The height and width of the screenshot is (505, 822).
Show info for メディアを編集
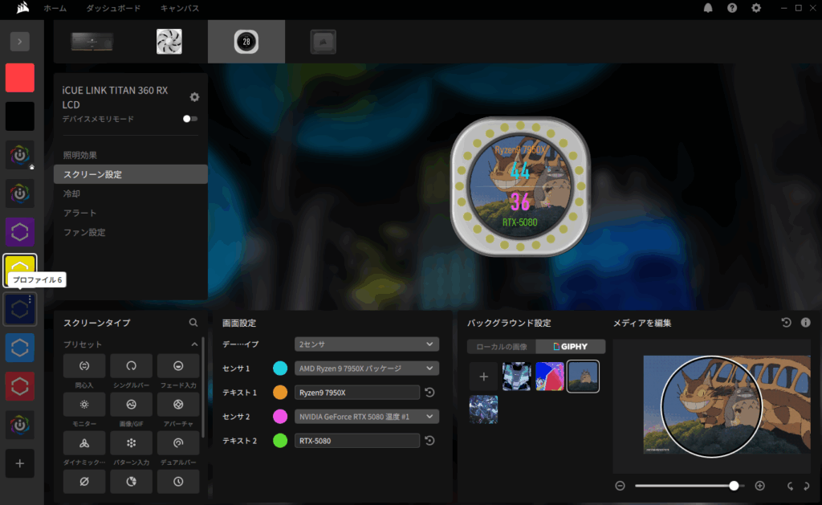click(806, 323)
